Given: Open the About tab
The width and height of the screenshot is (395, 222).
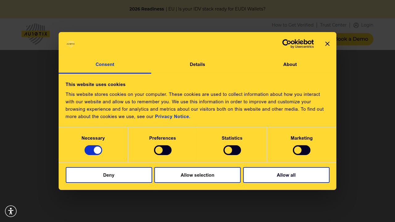Looking at the screenshot, I should click(x=290, y=64).
